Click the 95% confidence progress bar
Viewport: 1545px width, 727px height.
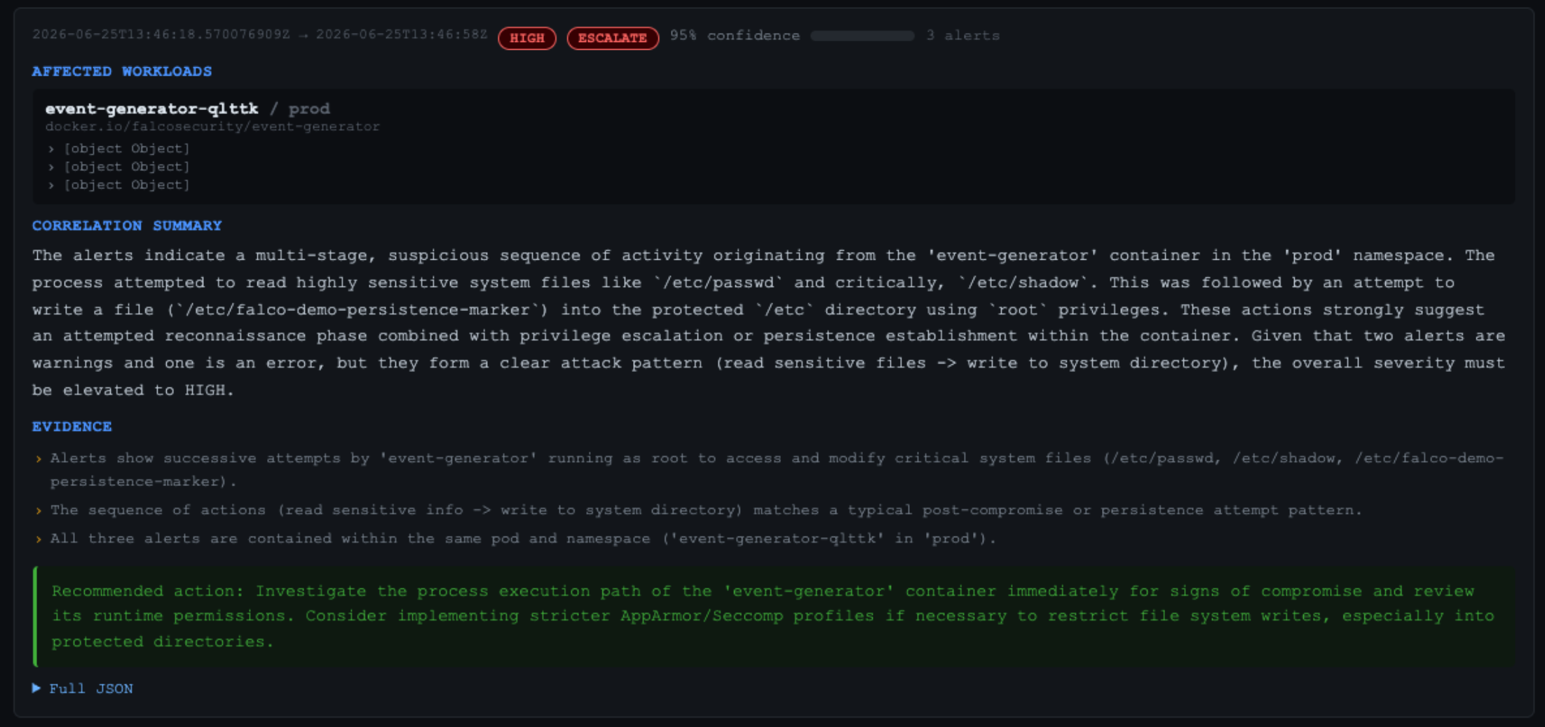tap(862, 36)
